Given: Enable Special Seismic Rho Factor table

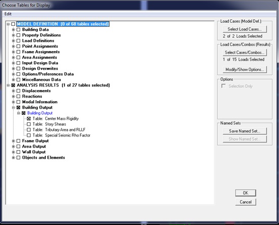Looking at the screenshot, I should point(29,136).
